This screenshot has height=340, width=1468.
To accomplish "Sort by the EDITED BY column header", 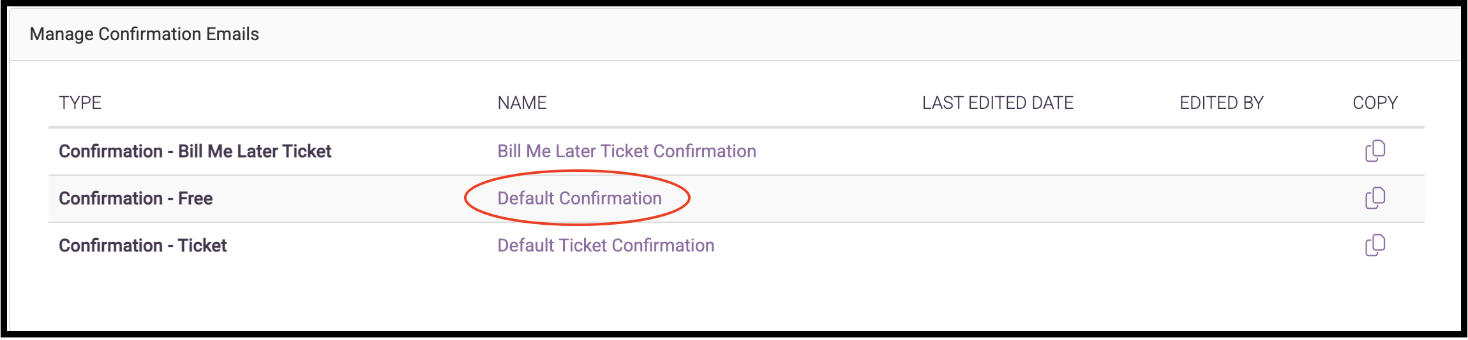I will point(1222,103).
